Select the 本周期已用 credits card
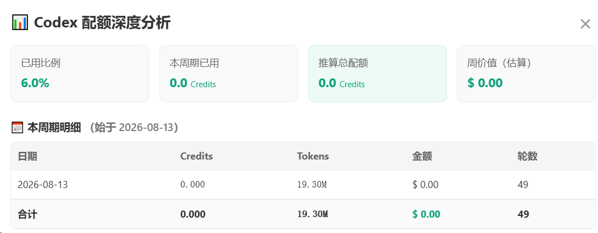 click(x=228, y=74)
